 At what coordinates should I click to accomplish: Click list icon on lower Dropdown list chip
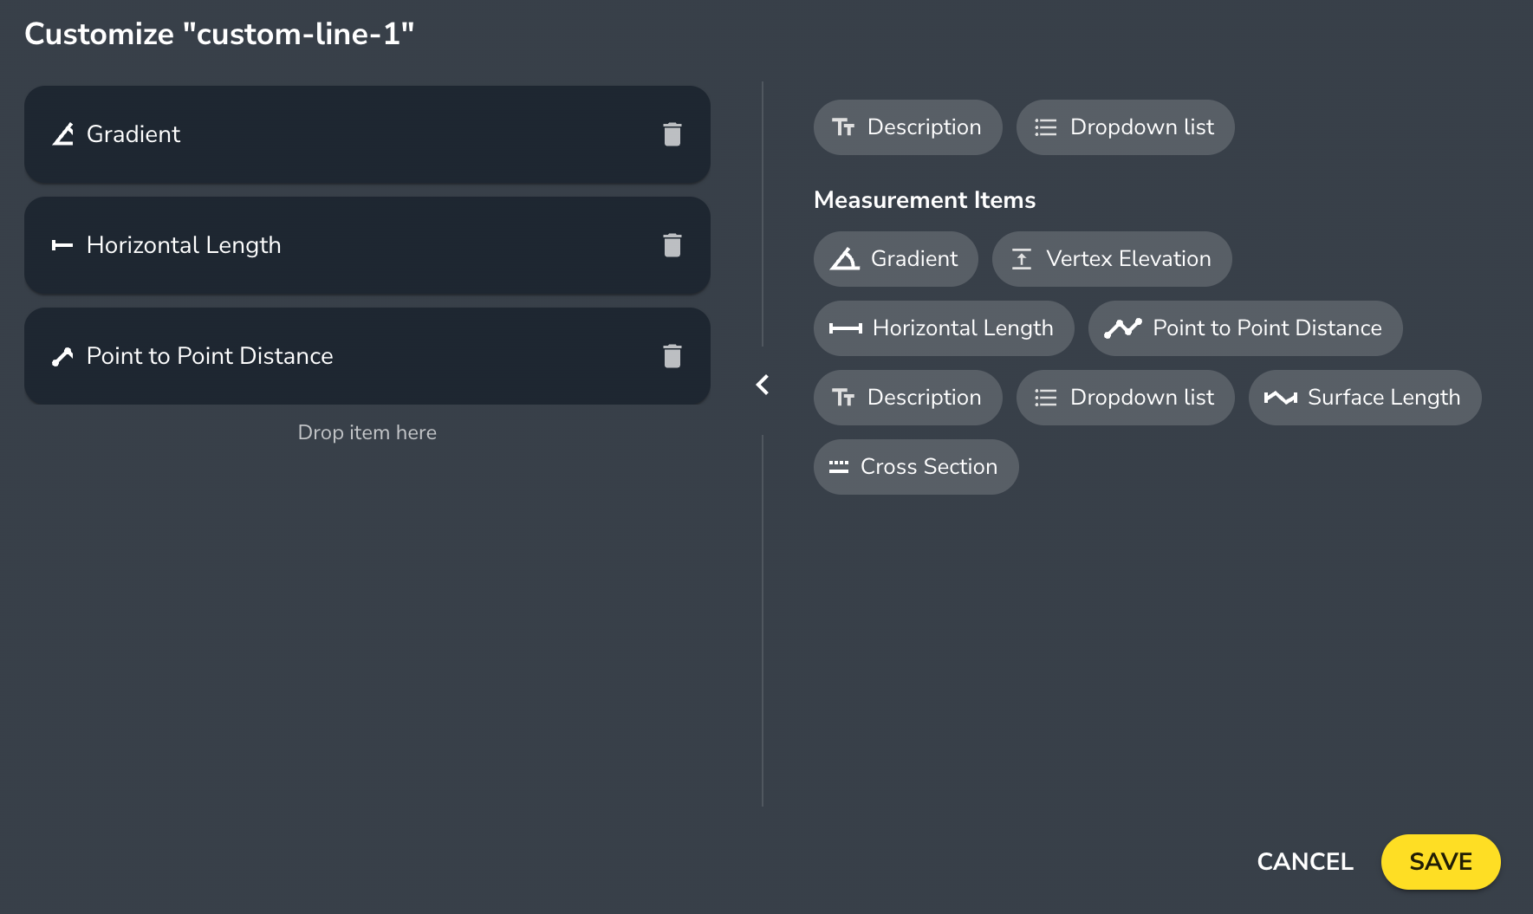1046,398
